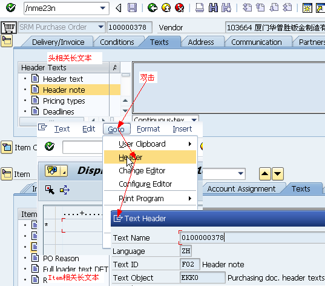Click the Next Page icon
Image resolution: width=325 pixels, height=286 pixels.
click(x=274, y=8)
